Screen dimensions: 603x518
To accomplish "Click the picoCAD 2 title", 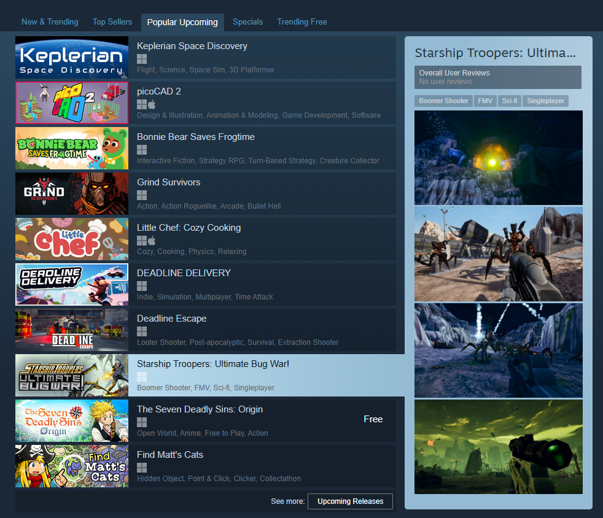I will point(159,91).
